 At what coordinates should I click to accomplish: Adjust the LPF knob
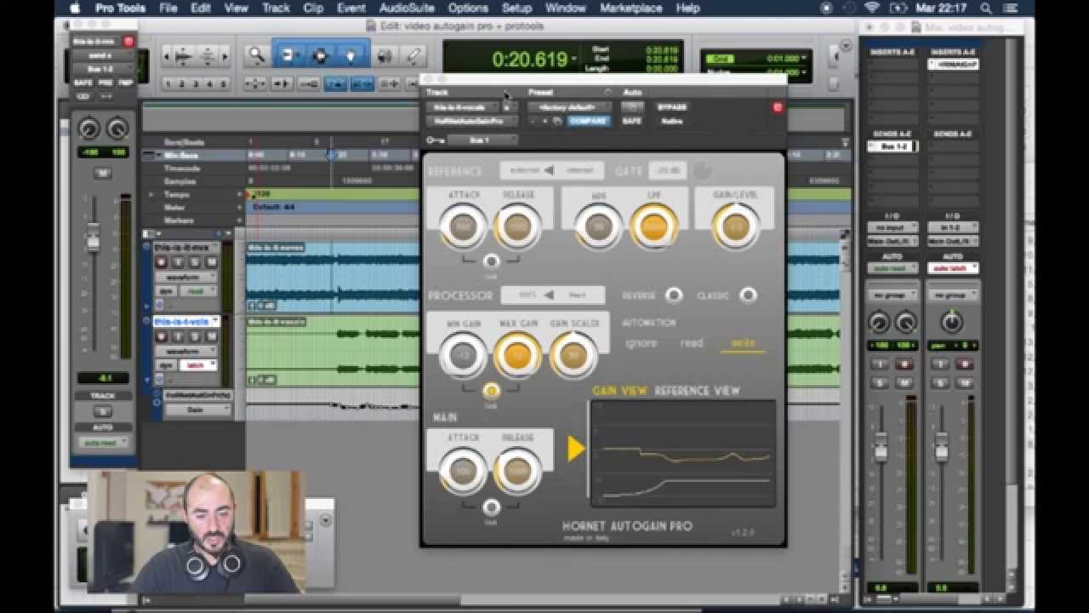[x=654, y=227]
